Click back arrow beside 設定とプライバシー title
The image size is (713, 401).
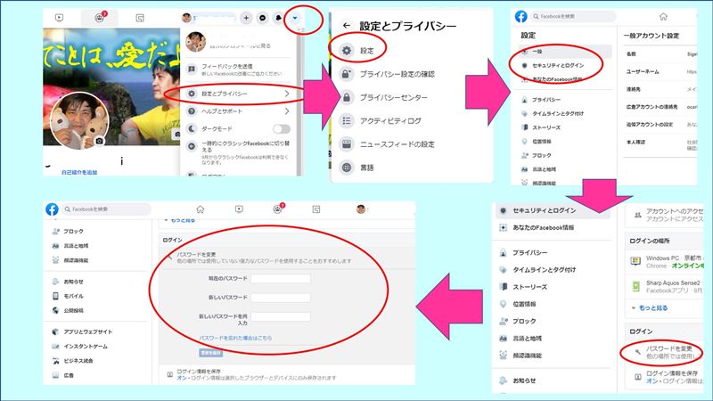pos(347,26)
